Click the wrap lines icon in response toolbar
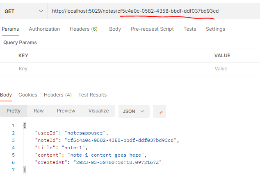 tap(160, 111)
